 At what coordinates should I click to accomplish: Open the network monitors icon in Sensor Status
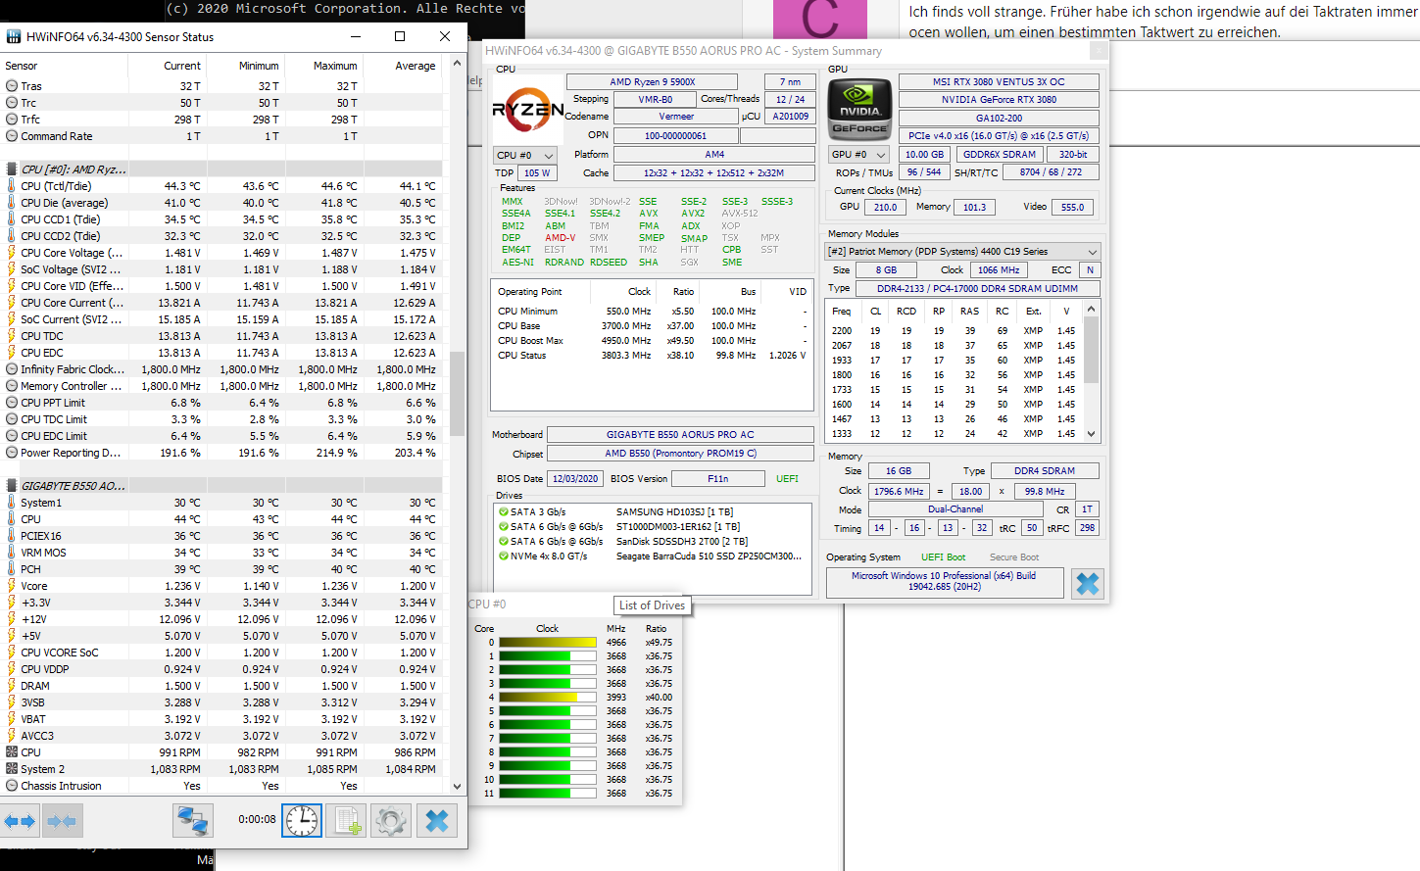click(193, 820)
